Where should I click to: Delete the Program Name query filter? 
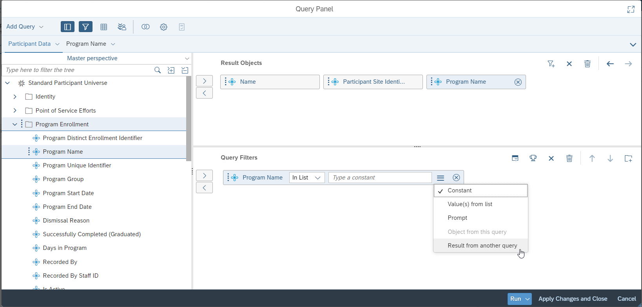[456, 178]
